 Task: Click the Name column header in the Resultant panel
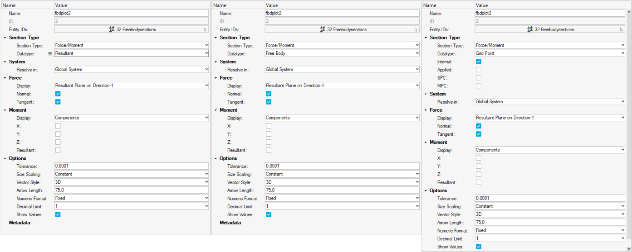pos(9,5)
